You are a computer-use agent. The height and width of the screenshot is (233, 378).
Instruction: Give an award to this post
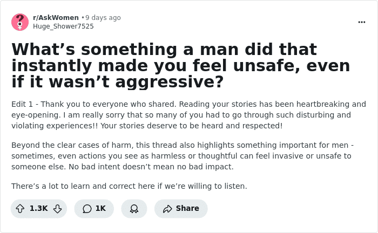[134, 209]
